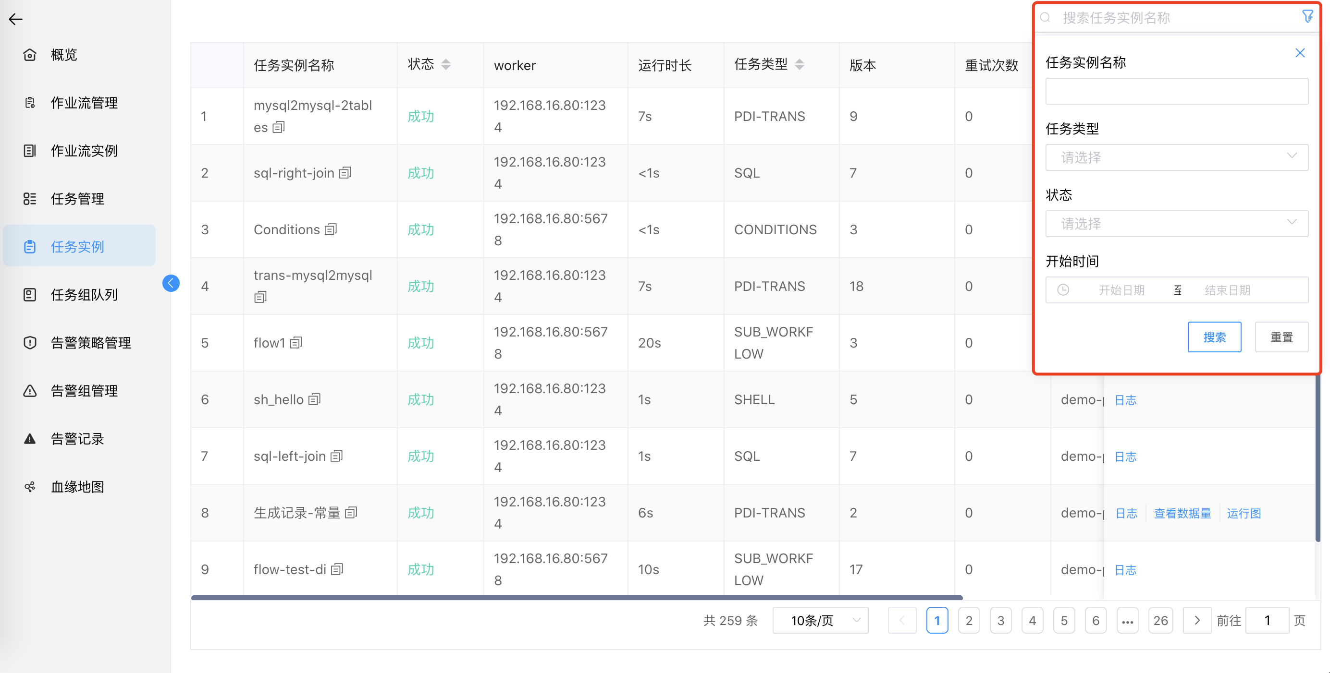Click the clock icon in date range
The height and width of the screenshot is (673, 1330).
(1063, 290)
